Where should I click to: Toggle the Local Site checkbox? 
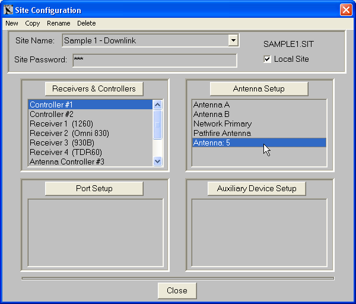268,59
